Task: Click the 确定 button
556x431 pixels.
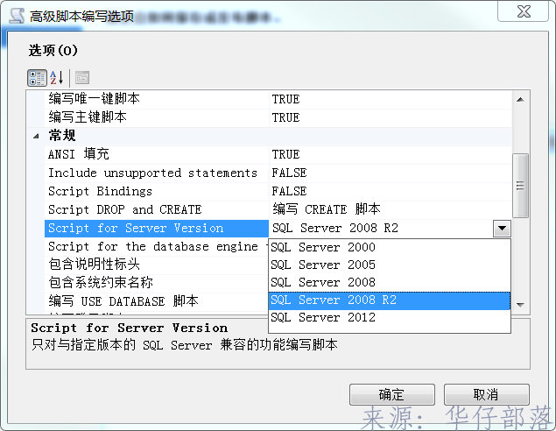Action: click(x=391, y=395)
